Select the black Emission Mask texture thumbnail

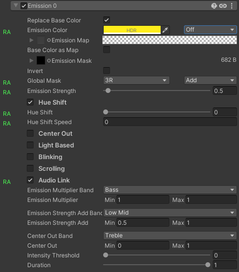click(x=41, y=60)
